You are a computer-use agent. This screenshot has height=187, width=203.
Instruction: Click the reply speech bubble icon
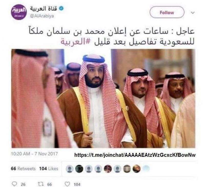14,184
